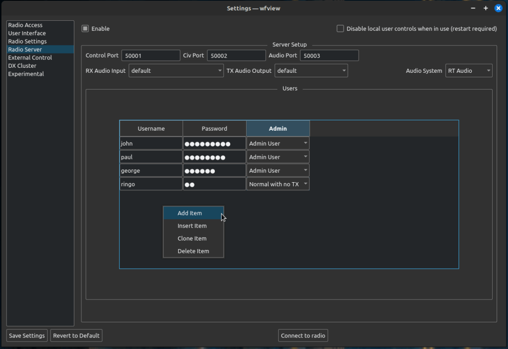508x349 pixels.
Task: Open User Interface settings page
Action: 40,33
